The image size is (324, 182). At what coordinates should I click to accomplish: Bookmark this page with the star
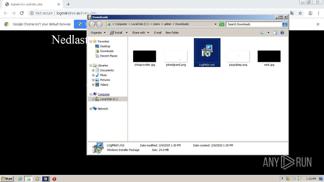pos(300,13)
